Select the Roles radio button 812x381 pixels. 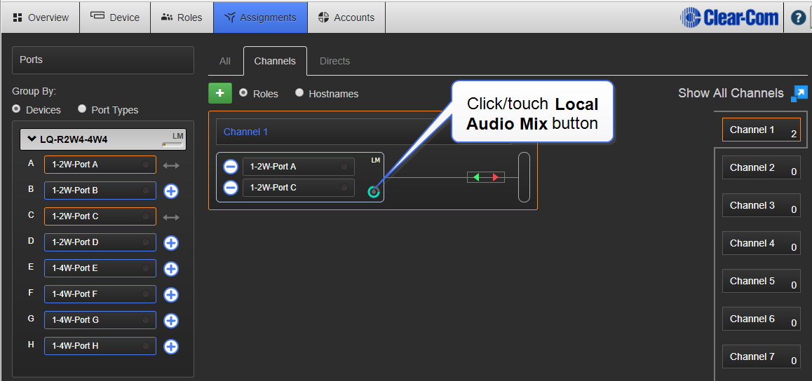coord(243,92)
